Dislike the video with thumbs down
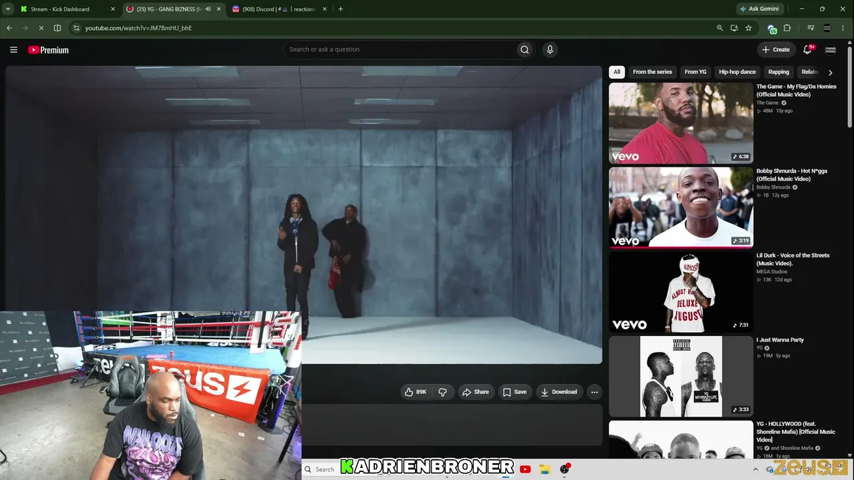This screenshot has height=480, width=854. pos(442,392)
